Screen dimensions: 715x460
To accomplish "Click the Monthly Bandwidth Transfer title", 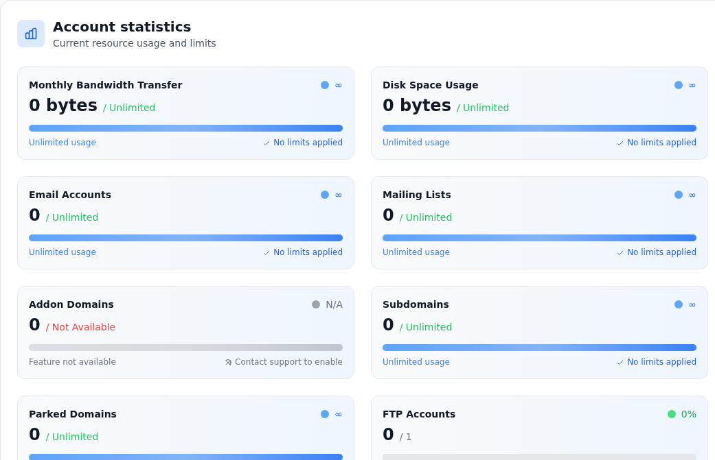I will pos(105,85).
